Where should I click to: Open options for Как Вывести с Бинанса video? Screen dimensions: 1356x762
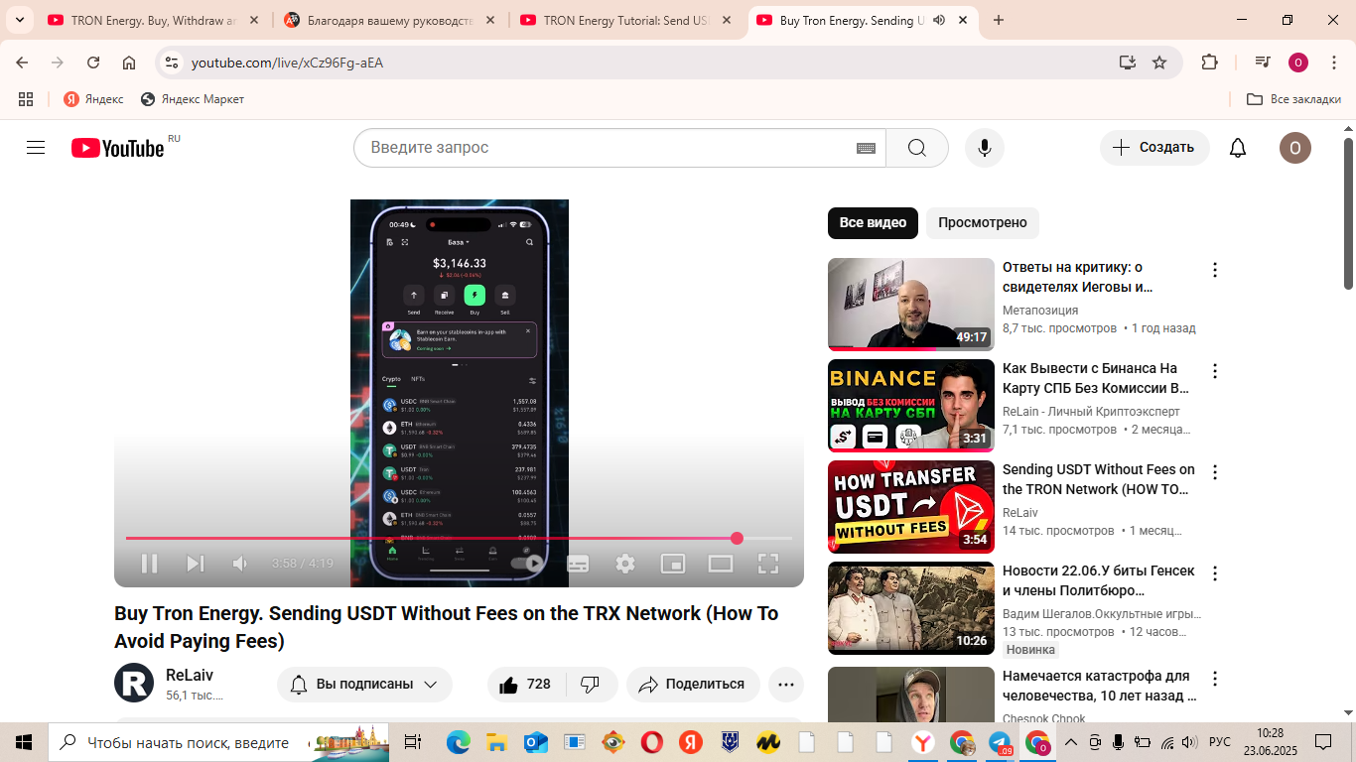coord(1214,371)
